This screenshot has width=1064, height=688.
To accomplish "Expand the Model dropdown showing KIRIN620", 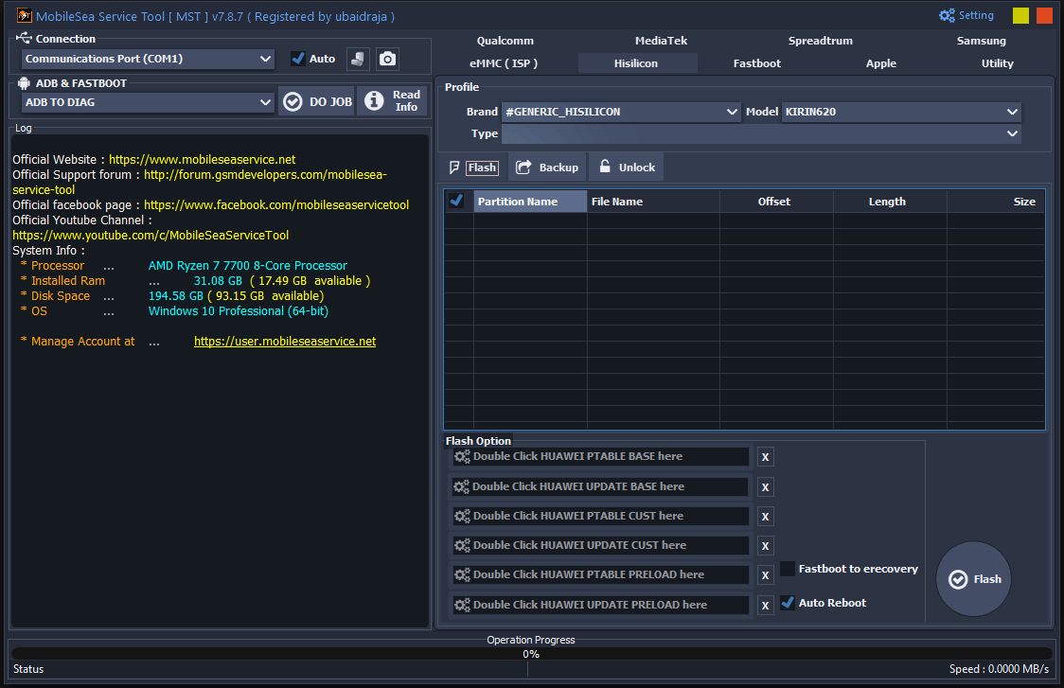I will click(x=900, y=112).
